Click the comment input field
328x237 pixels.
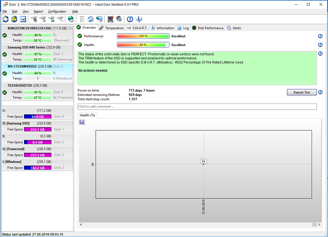(x=197, y=107)
